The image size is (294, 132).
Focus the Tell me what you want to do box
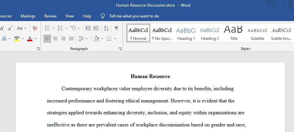(134, 16)
